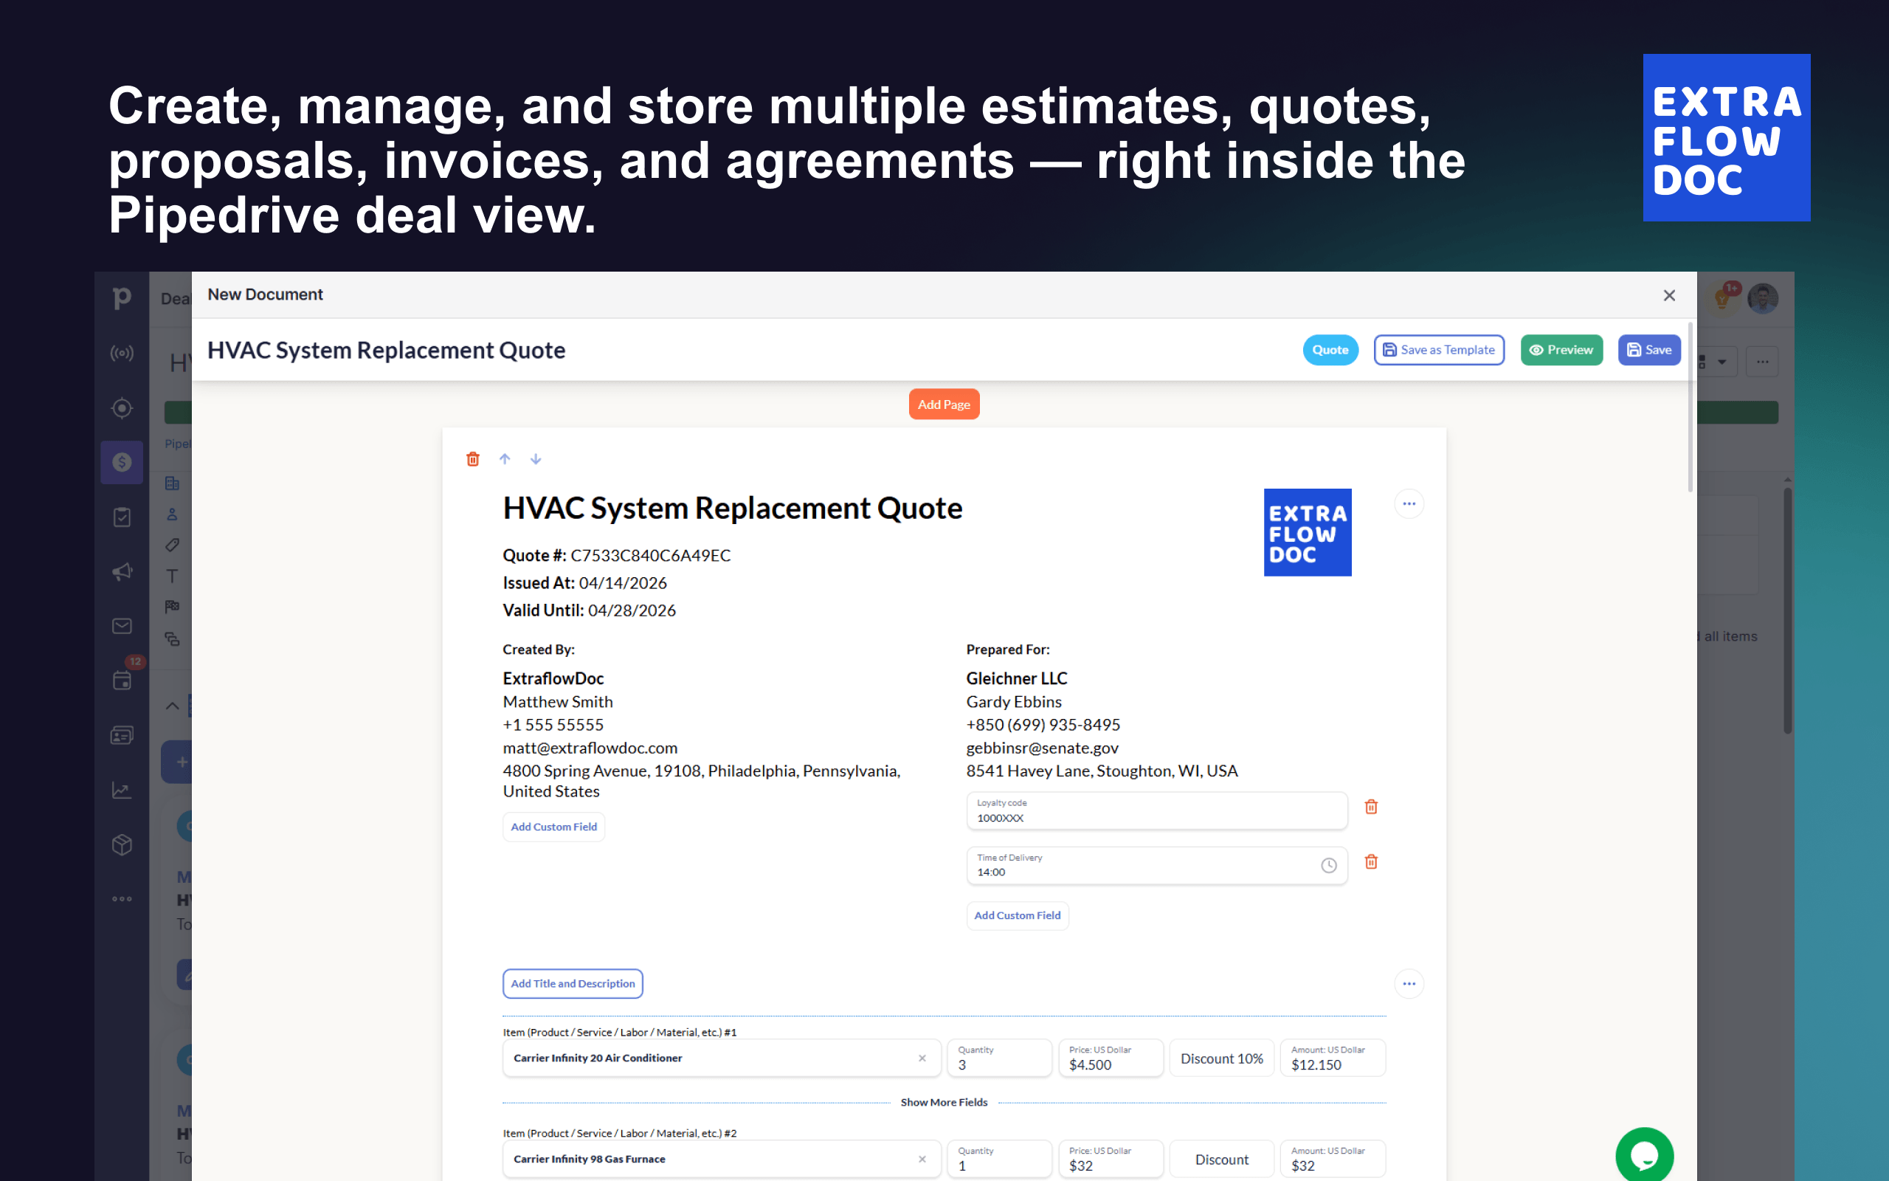Edit the Time of Delivery input field

(x=1157, y=865)
